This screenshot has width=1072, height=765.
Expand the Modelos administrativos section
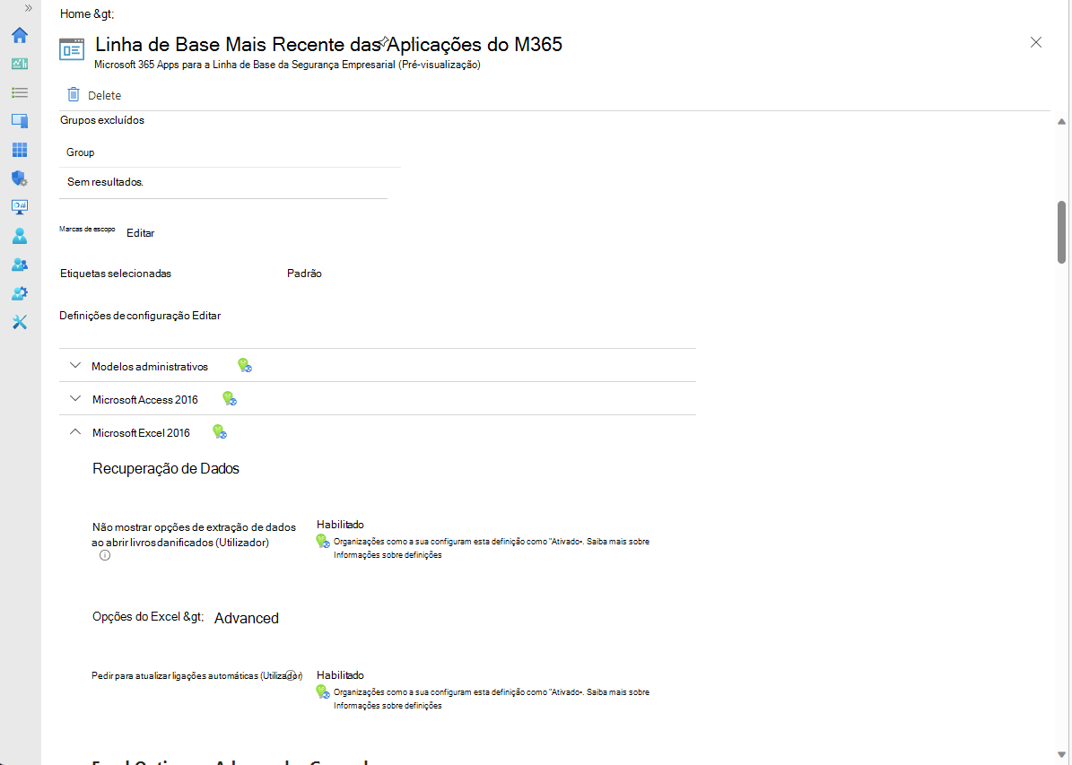click(75, 366)
